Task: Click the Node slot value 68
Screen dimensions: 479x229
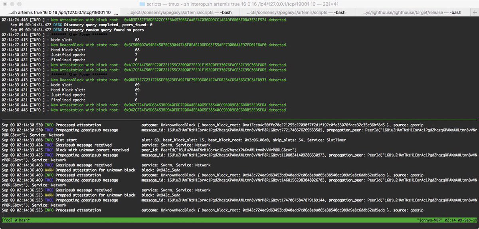Action: click(137, 40)
